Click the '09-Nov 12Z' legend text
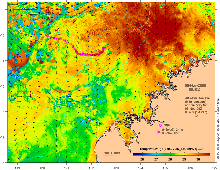Image resolution: width=220 pixels, height=170 pixels. [x=170, y=133]
